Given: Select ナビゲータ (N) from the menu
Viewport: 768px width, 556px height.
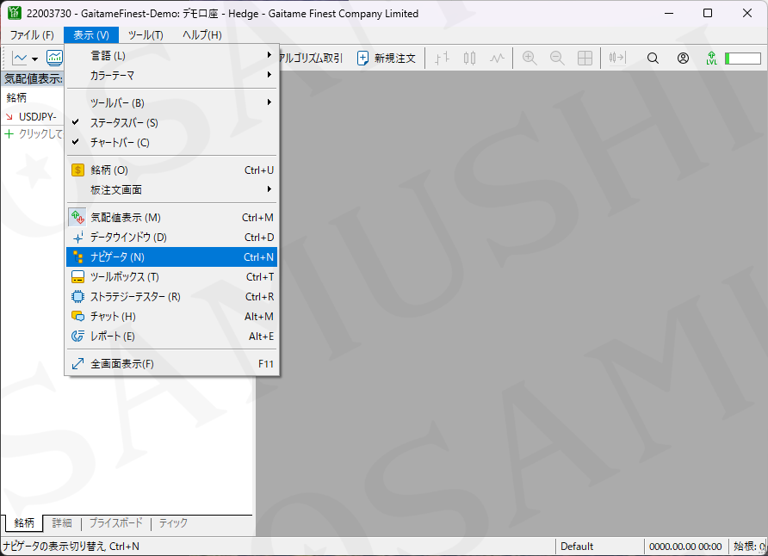Looking at the screenshot, I should pos(118,256).
